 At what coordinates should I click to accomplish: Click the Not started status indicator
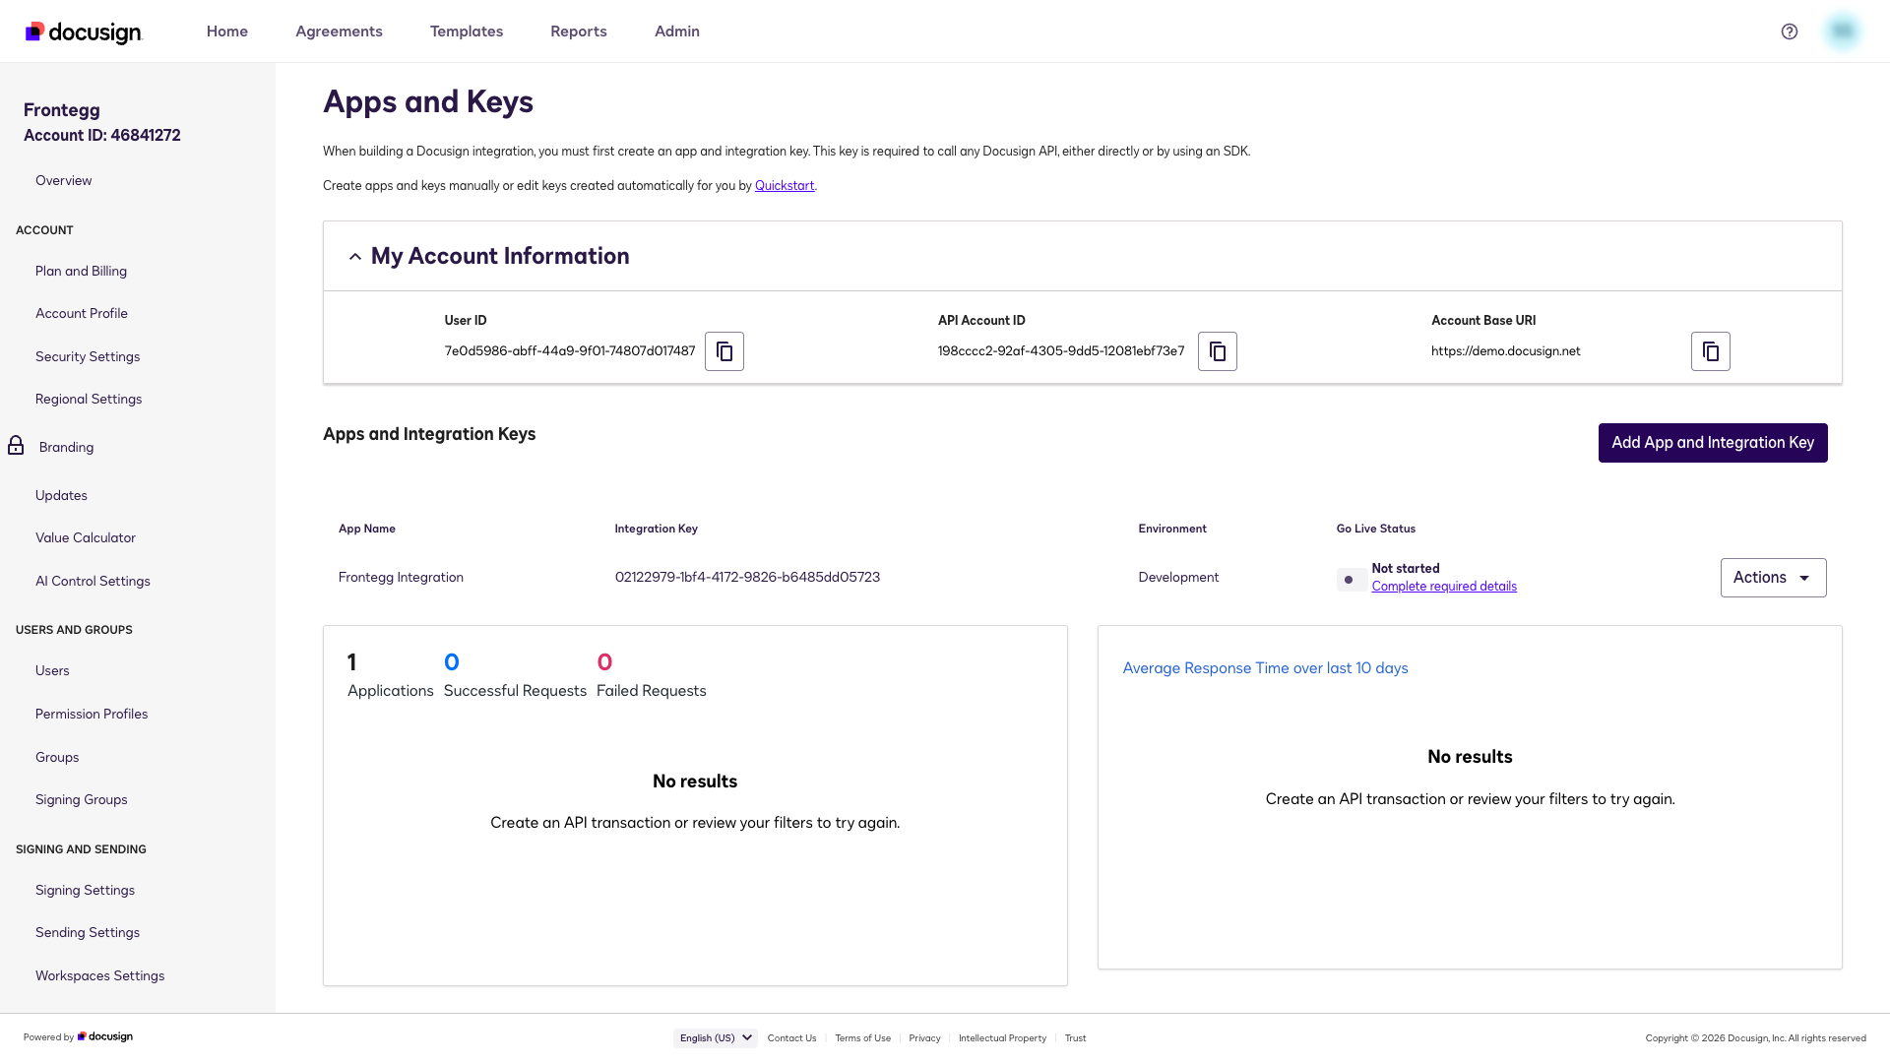pyautogui.click(x=1351, y=580)
